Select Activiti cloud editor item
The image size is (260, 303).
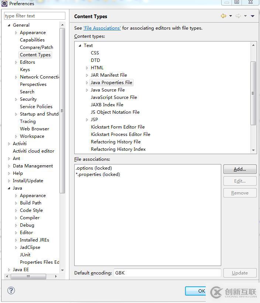pyautogui.click(x=34, y=151)
